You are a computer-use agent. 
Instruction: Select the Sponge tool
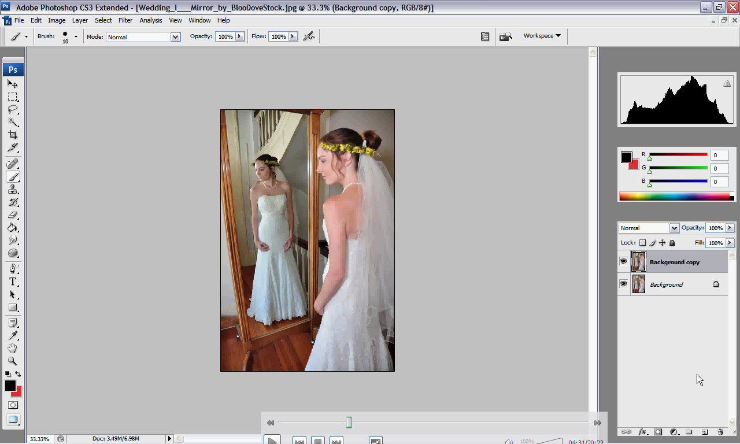pos(13,253)
